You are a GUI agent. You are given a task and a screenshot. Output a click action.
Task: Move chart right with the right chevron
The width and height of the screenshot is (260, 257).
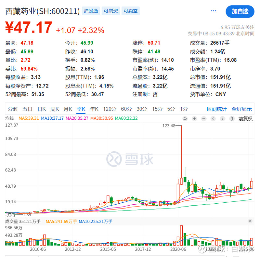[x=222, y=118]
